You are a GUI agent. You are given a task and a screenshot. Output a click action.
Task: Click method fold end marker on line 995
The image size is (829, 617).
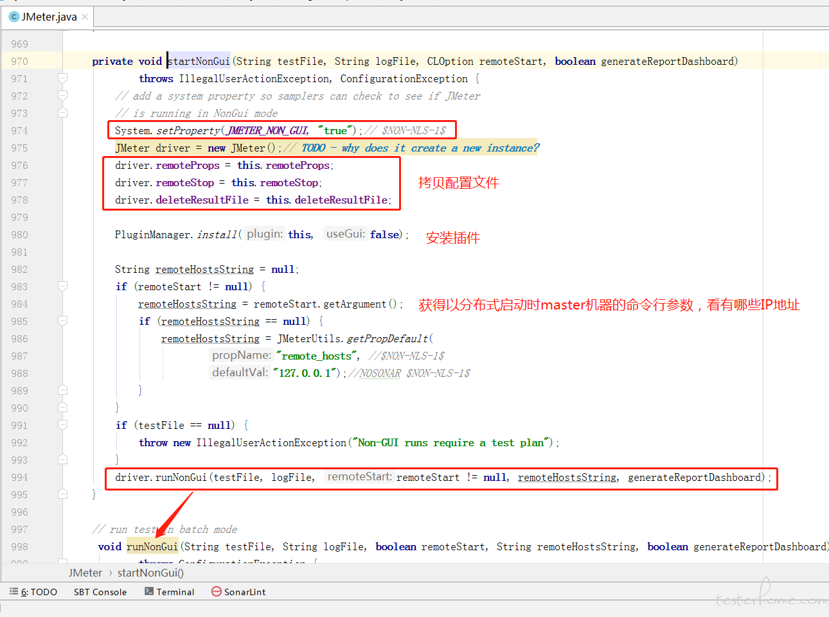(x=62, y=494)
